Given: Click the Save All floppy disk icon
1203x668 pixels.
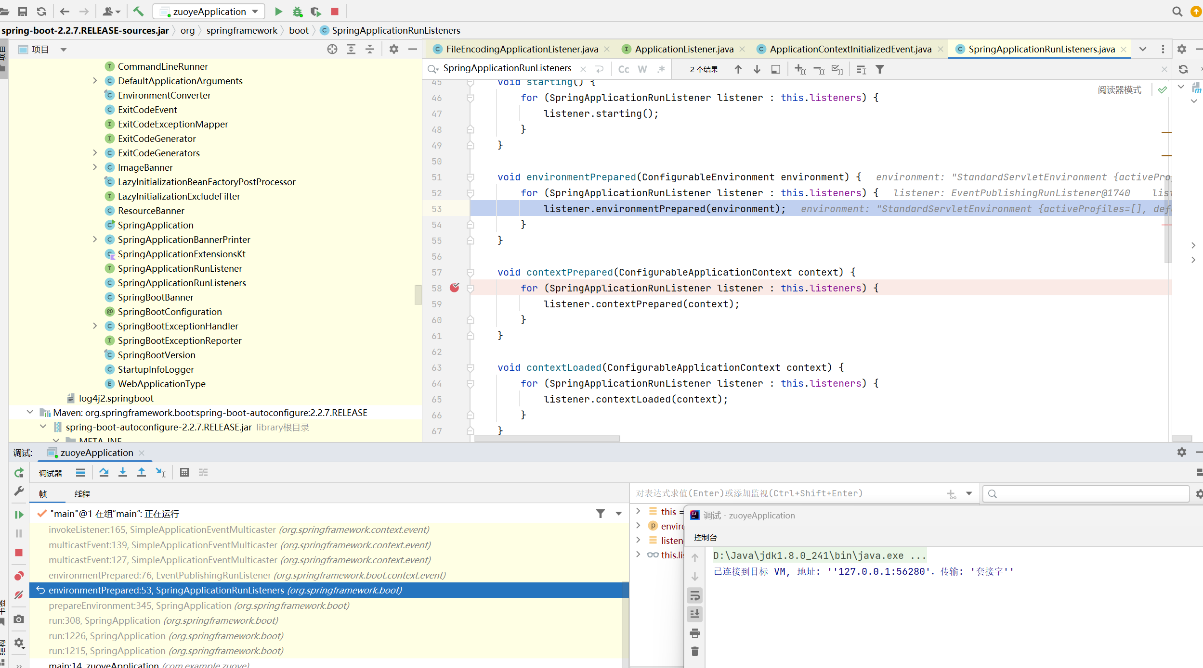Looking at the screenshot, I should tap(23, 12).
